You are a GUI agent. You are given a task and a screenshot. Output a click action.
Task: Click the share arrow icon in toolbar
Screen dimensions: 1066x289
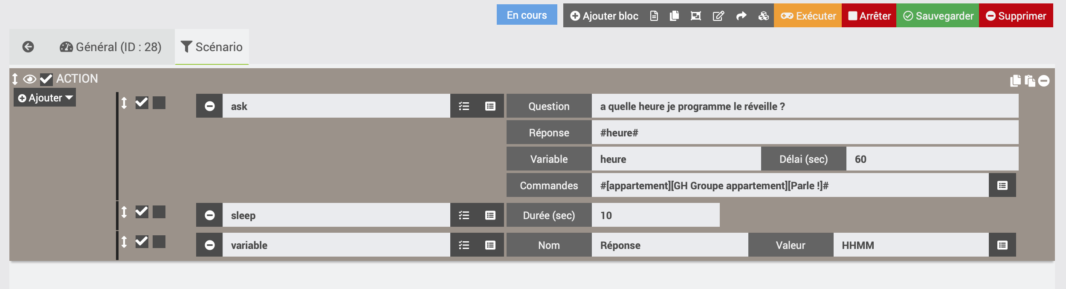click(741, 16)
